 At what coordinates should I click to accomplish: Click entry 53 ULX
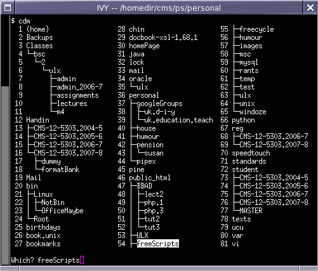pyautogui.click(x=142, y=235)
